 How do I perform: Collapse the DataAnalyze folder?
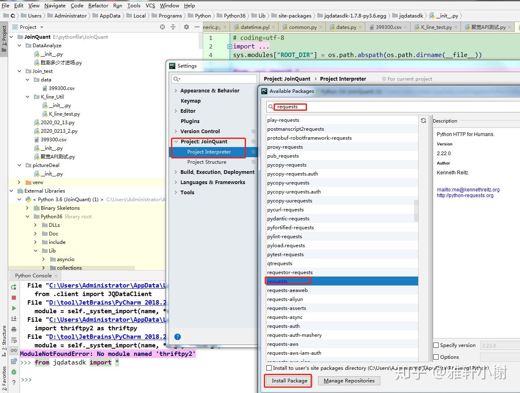tap(19, 46)
